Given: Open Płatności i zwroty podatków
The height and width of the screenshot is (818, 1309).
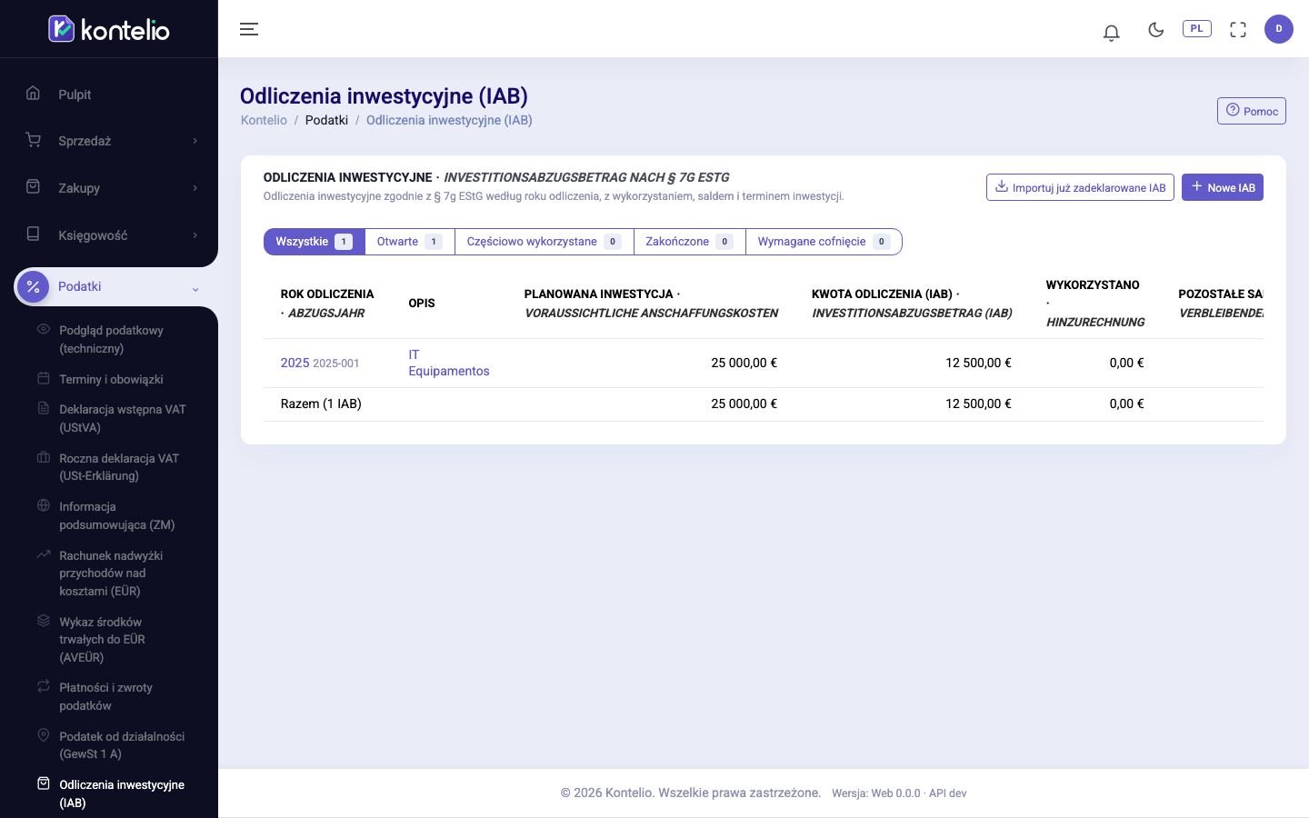Looking at the screenshot, I should point(105,696).
